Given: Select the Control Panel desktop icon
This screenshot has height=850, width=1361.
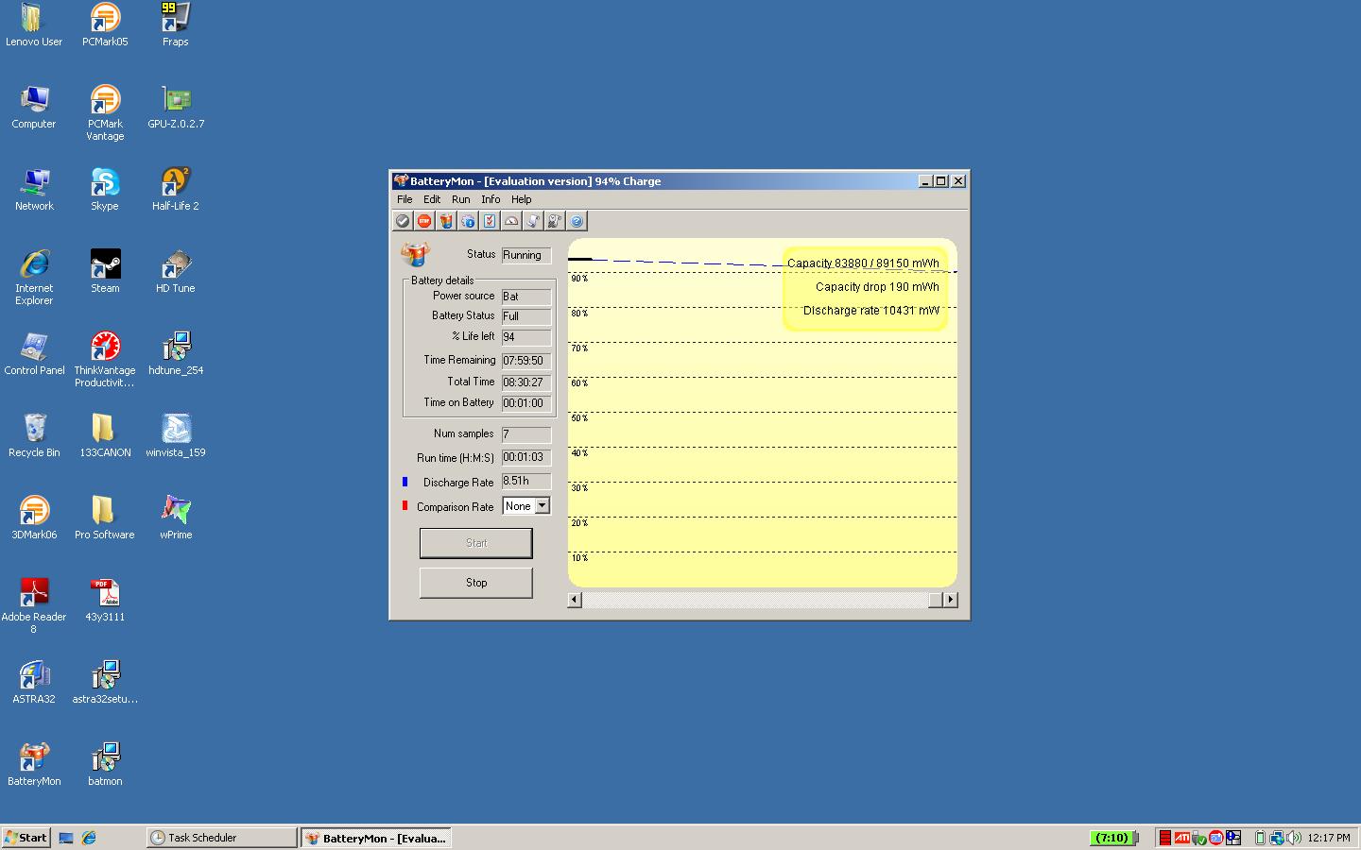Looking at the screenshot, I should (34, 354).
